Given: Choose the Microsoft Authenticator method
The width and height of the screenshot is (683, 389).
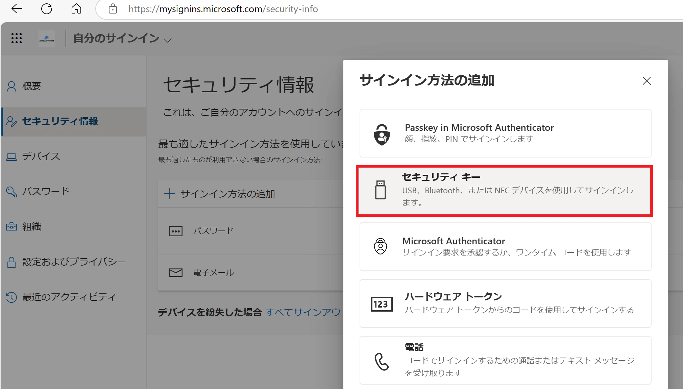Looking at the screenshot, I should [505, 247].
